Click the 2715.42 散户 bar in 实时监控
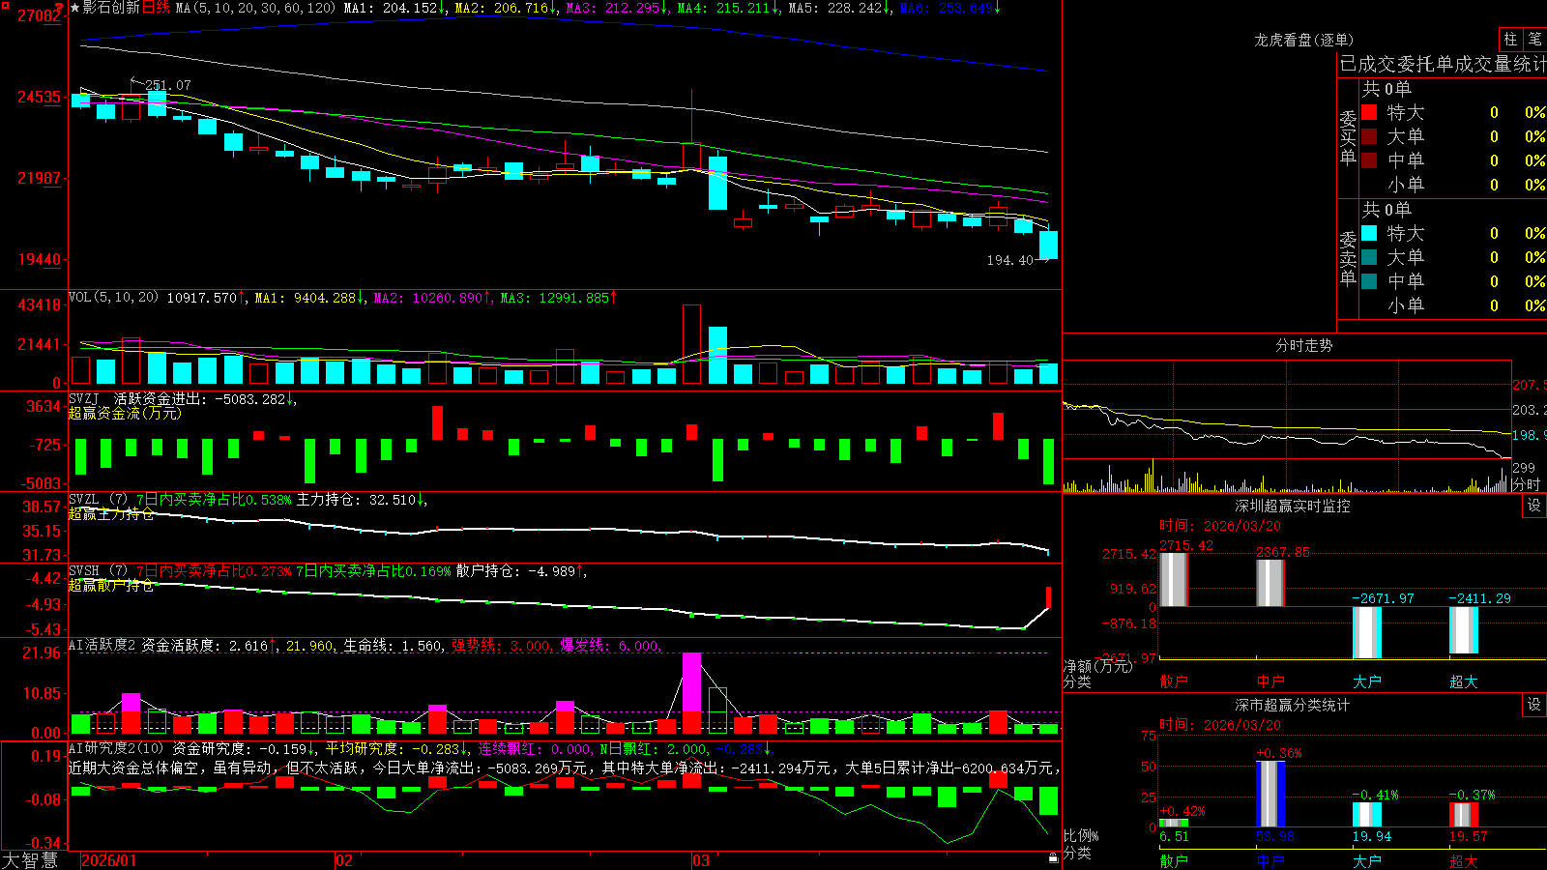Image resolution: width=1547 pixels, height=870 pixels. point(1174,579)
